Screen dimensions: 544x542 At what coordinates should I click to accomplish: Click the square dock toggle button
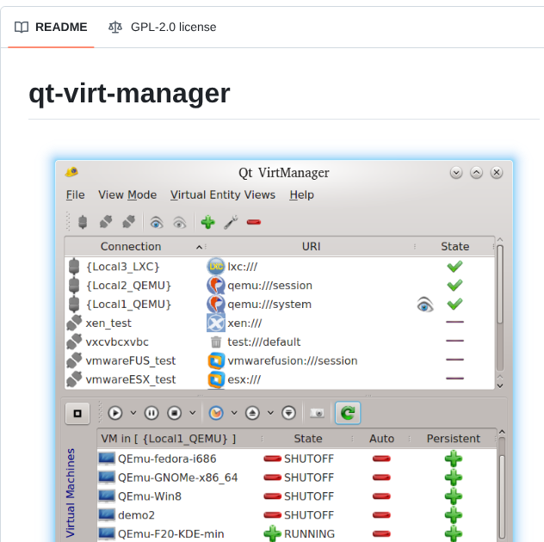click(x=77, y=413)
